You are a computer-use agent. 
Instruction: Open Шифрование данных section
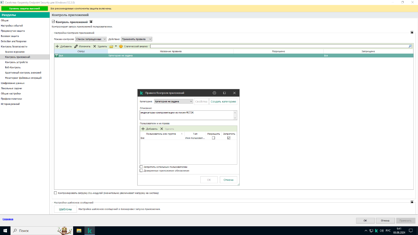[x=13, y=83]
